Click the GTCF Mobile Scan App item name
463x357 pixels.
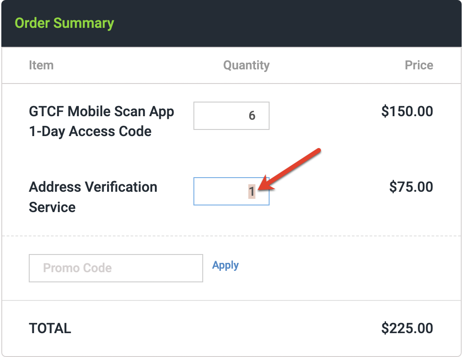pos(101,111)
